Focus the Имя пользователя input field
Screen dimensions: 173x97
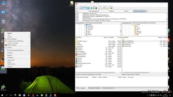click(104, 11)
